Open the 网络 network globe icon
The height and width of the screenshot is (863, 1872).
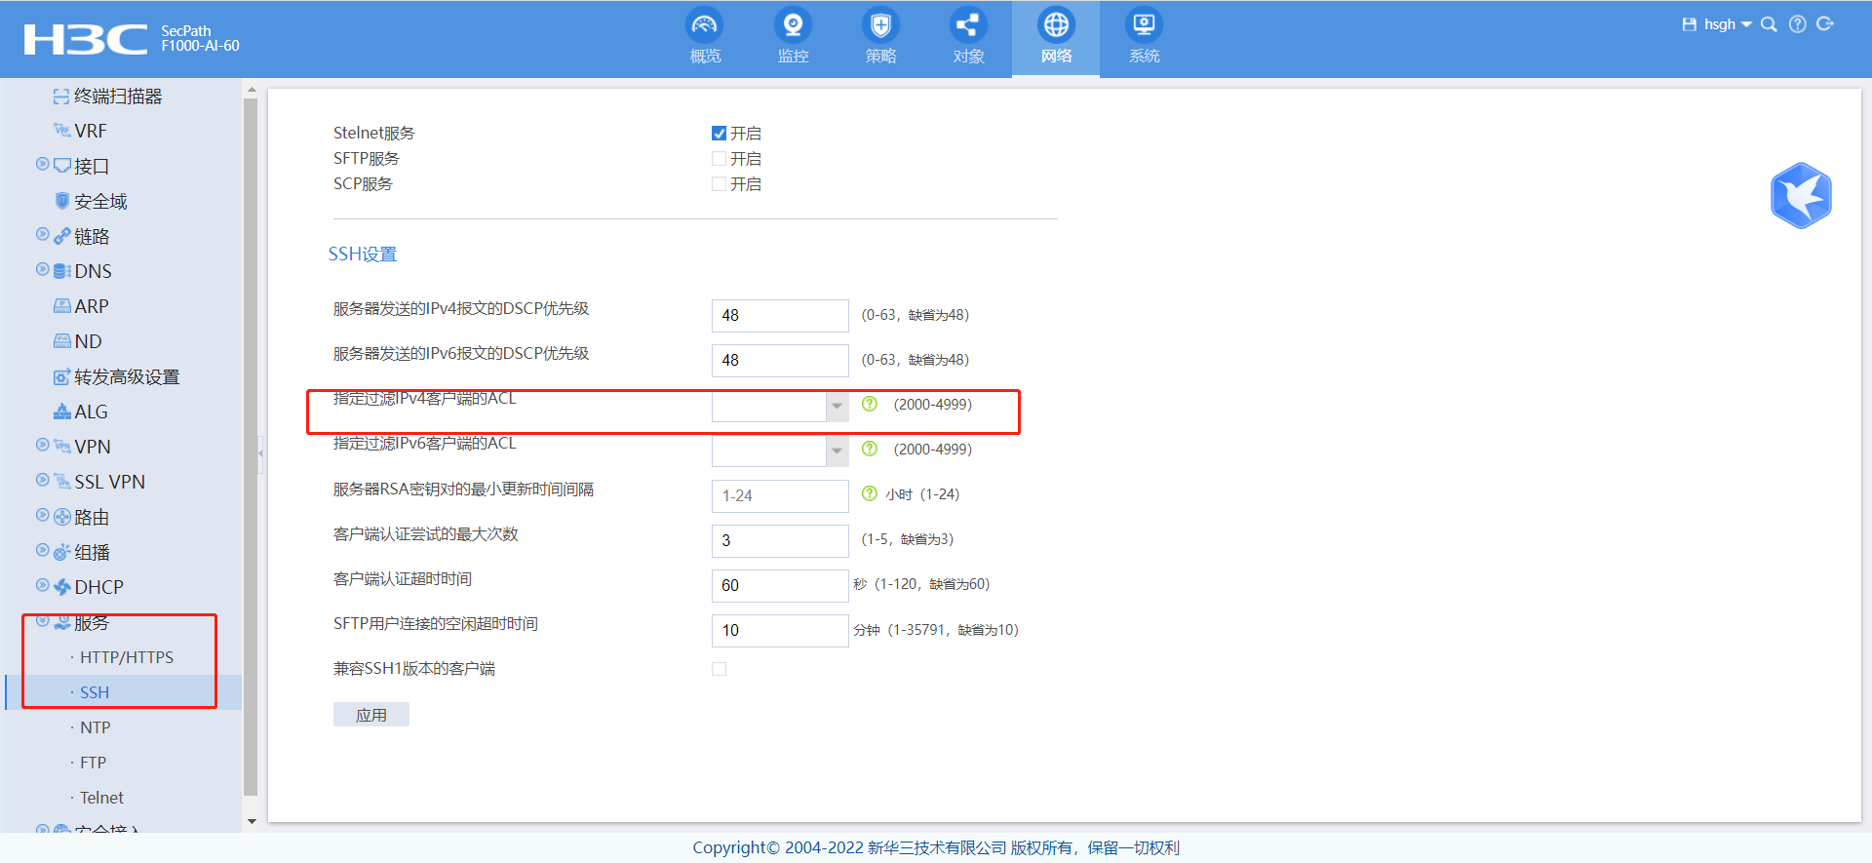(1056, 25)
